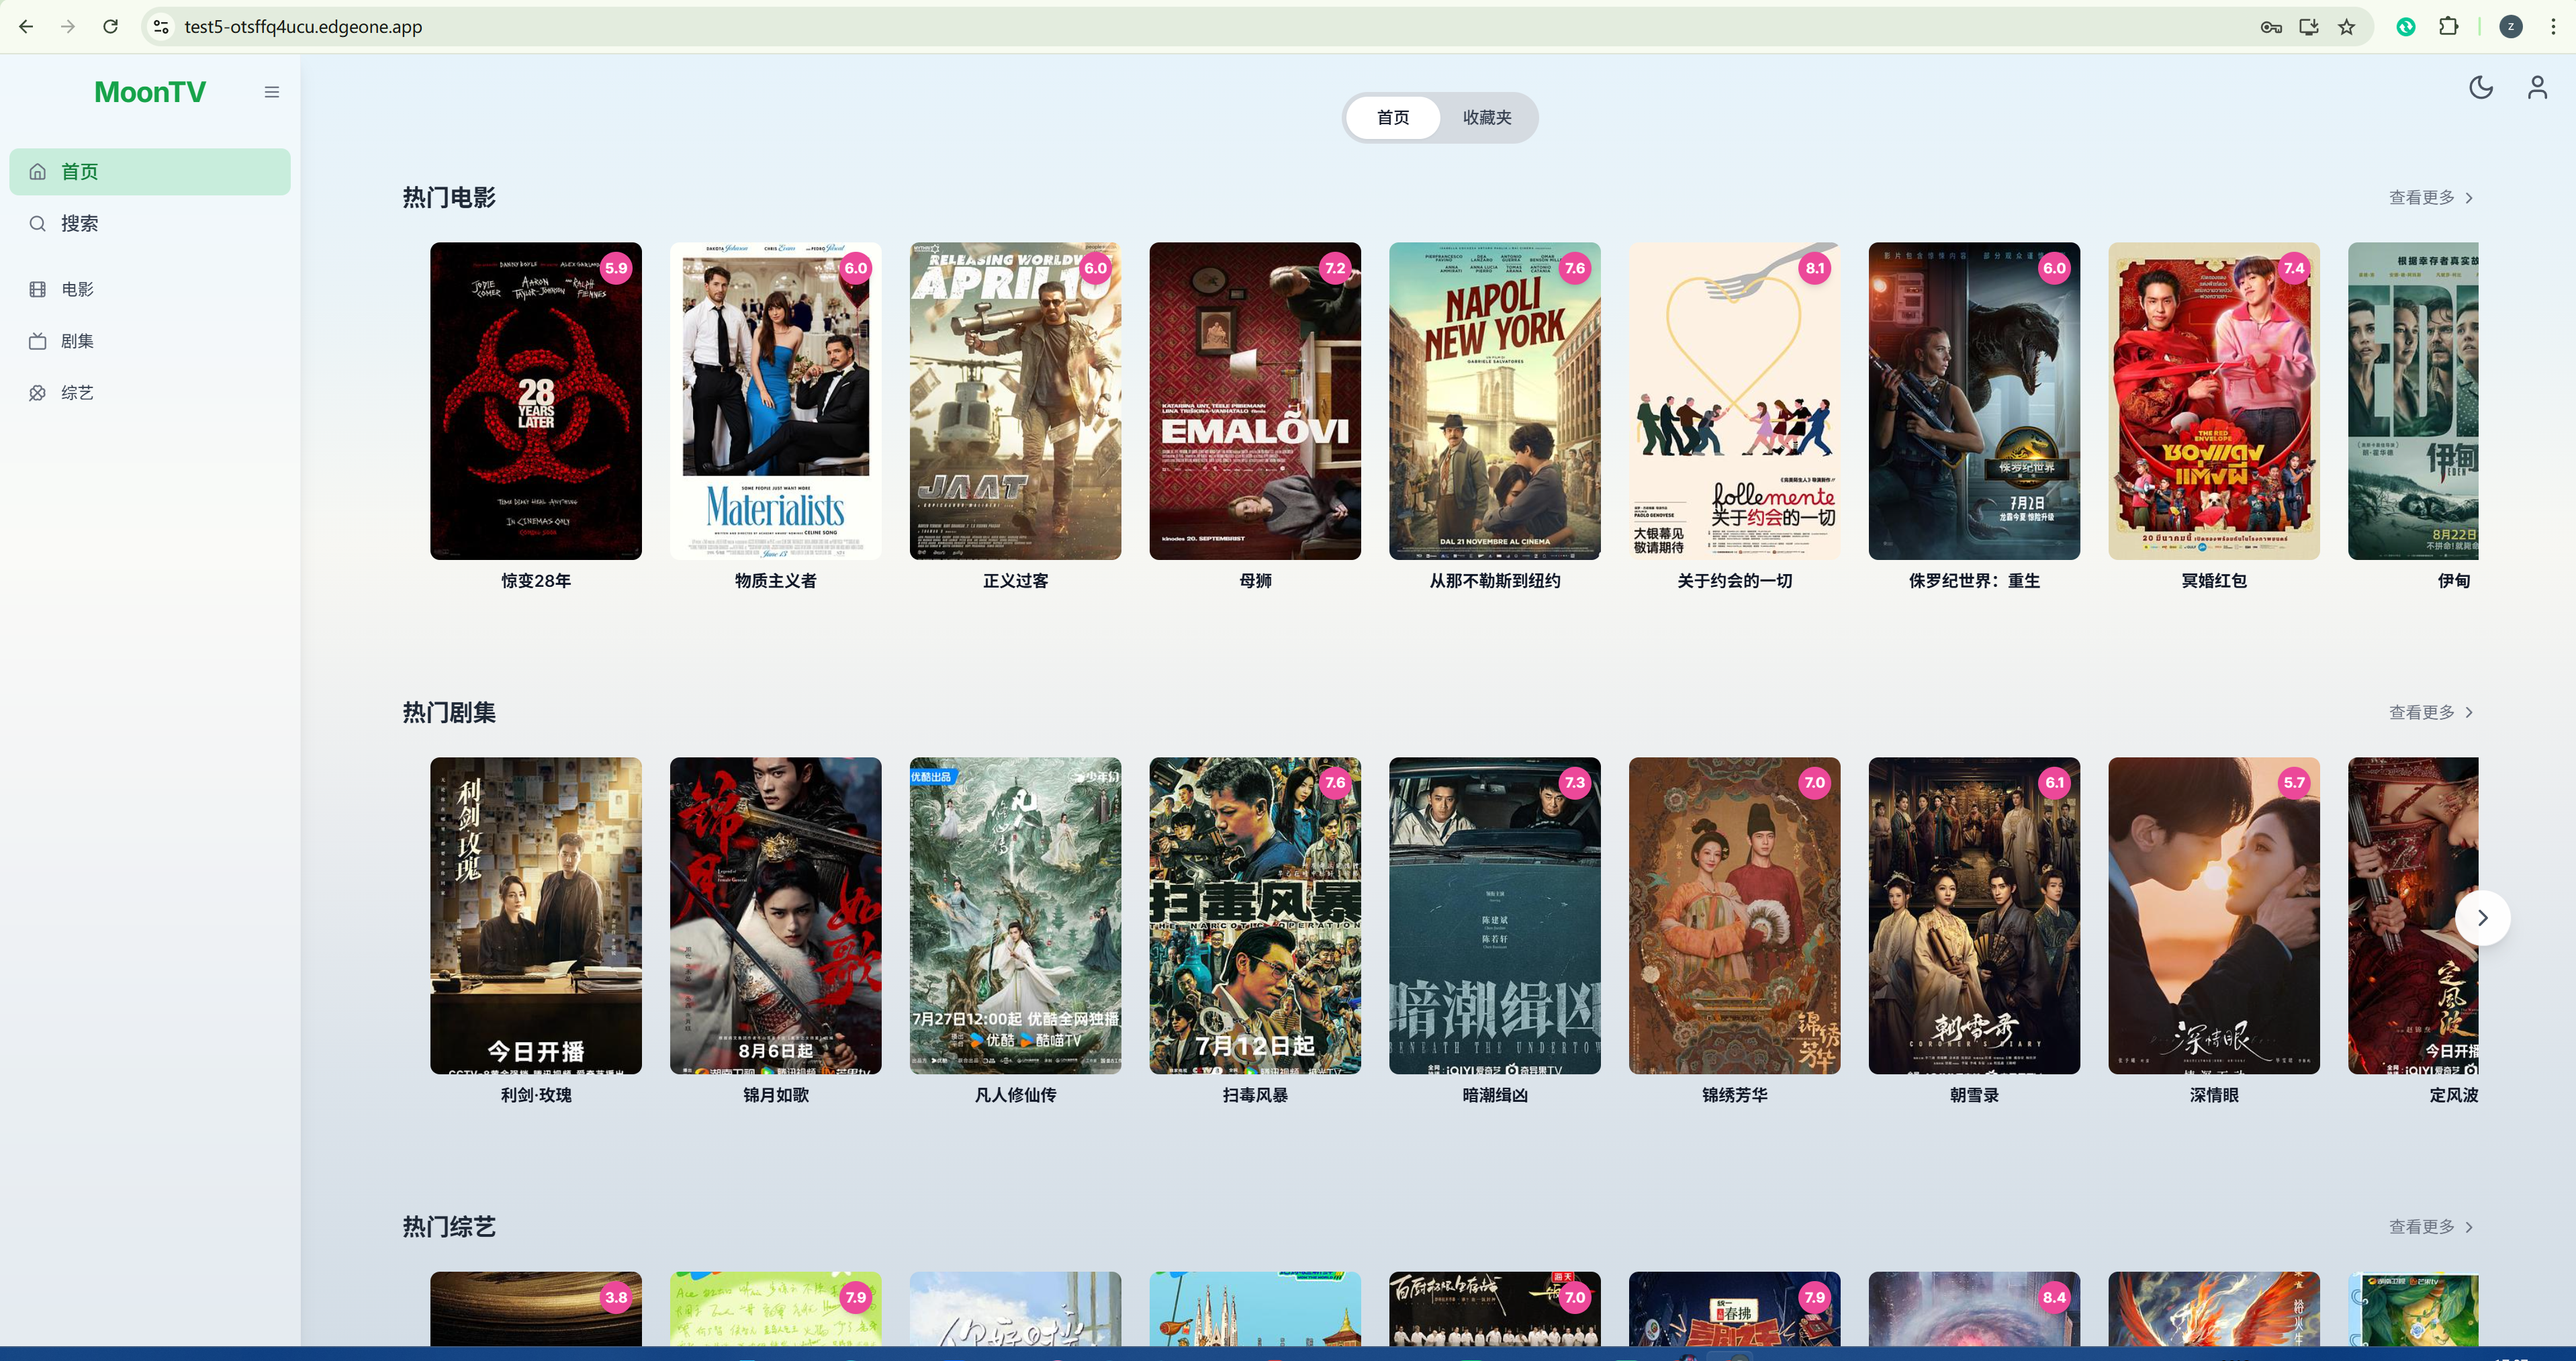Viewport: 2576px width, 1361px height.
Task: Open the 正义过客 JAAT poster
Action: click(1016, 401)
